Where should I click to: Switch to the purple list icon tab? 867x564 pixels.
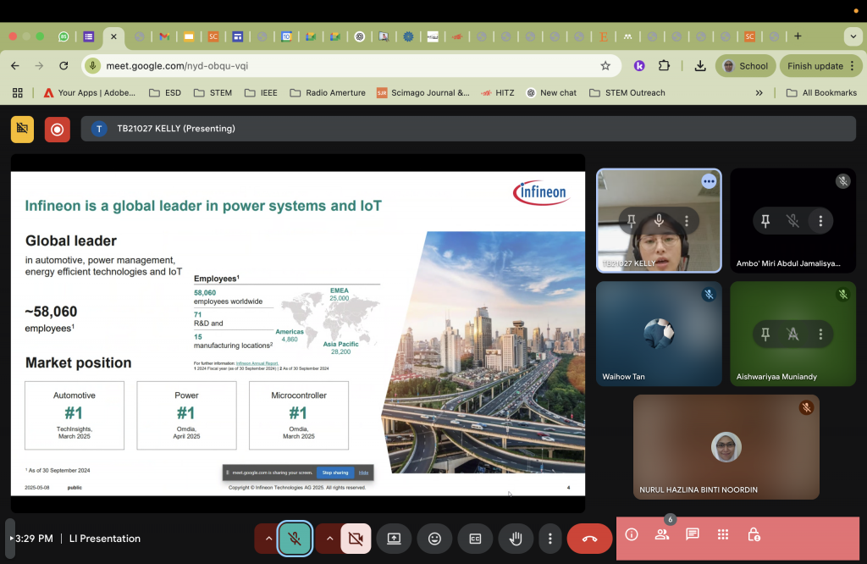[88, 36]
